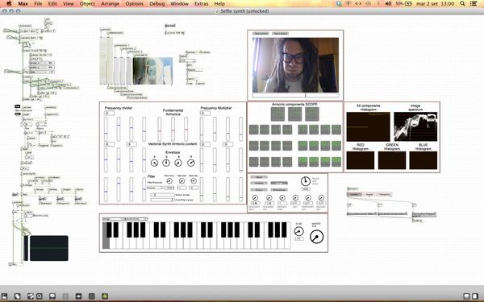Viewport: 484px width, 302px height.
Task: Click the second icon in bottom patcher toolbar
Action: 17,296
